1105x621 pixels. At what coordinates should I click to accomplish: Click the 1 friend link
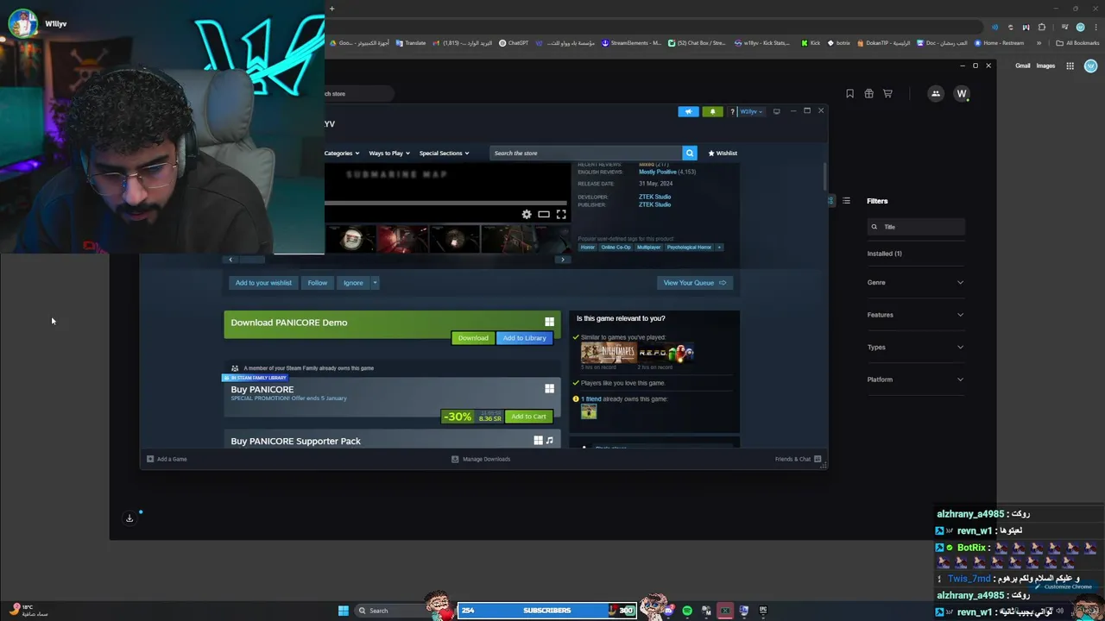[590, 399]
